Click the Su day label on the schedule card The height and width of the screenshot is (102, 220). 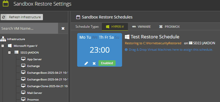(117, 37)
